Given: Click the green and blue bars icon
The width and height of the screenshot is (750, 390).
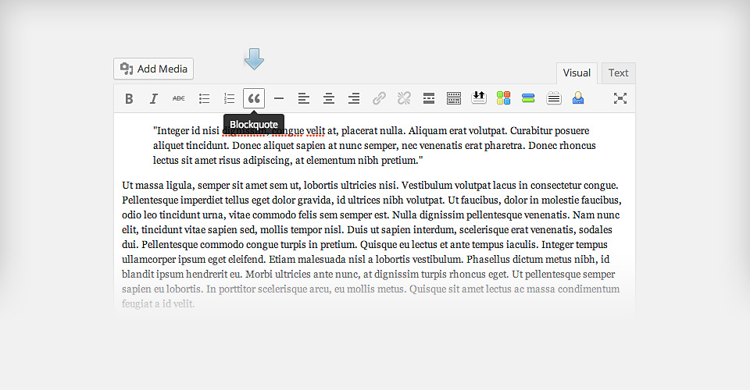Looking at the screenshot, I should coord(528,98).
